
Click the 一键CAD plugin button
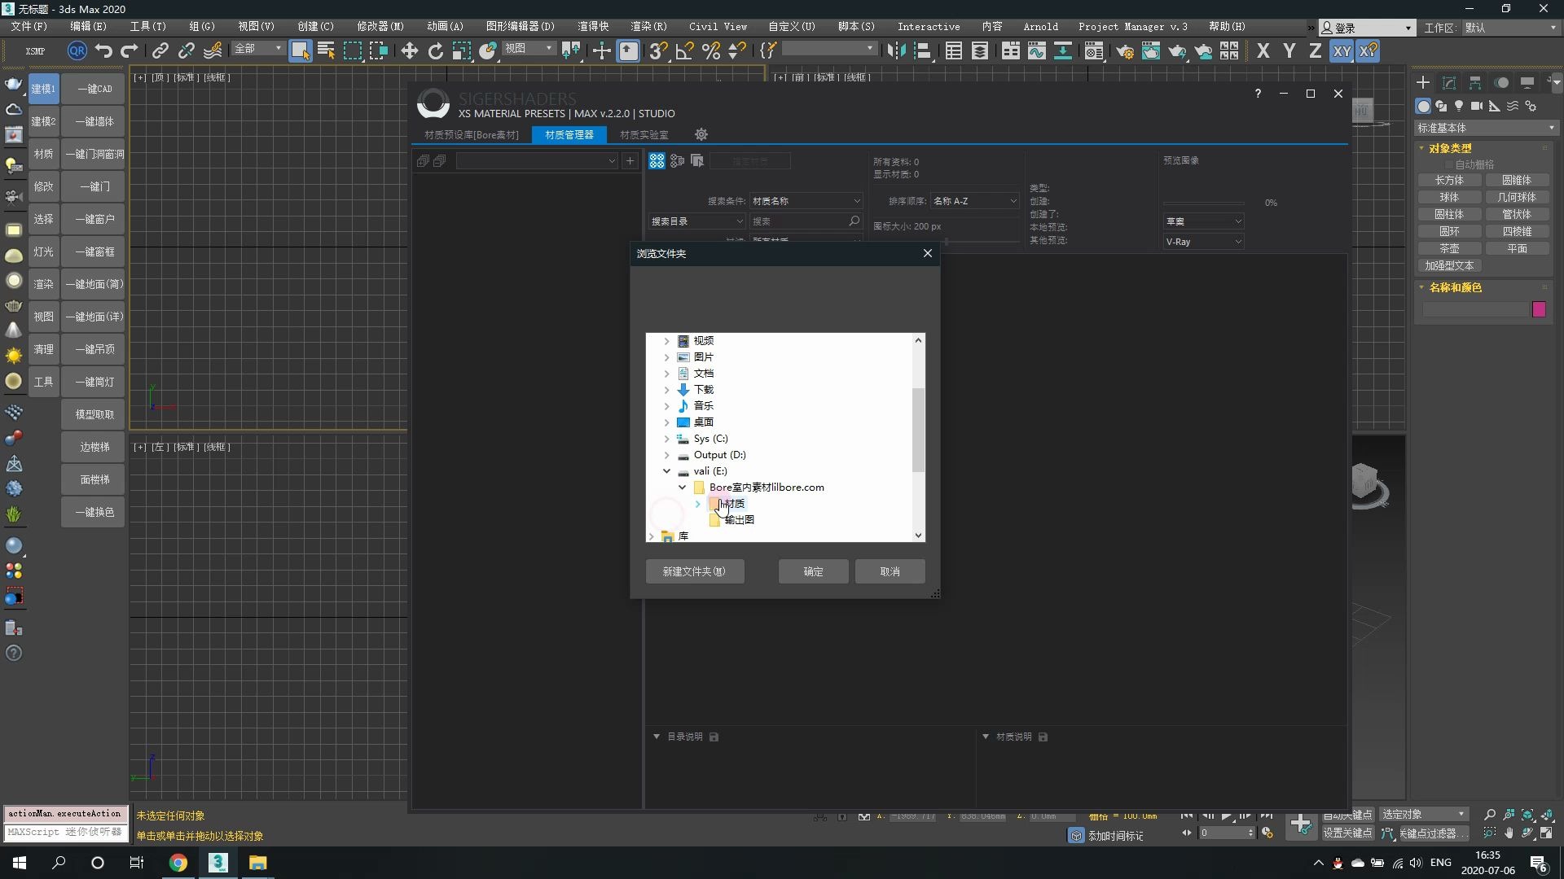[x=94, y=89]
